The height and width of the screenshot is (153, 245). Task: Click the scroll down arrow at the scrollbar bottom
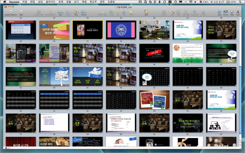pyautogui.click(x=240, y=145)
